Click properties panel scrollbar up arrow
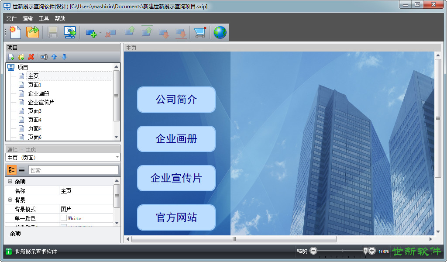This screenshot has width=447, height=262. click(x=117, y=180)
